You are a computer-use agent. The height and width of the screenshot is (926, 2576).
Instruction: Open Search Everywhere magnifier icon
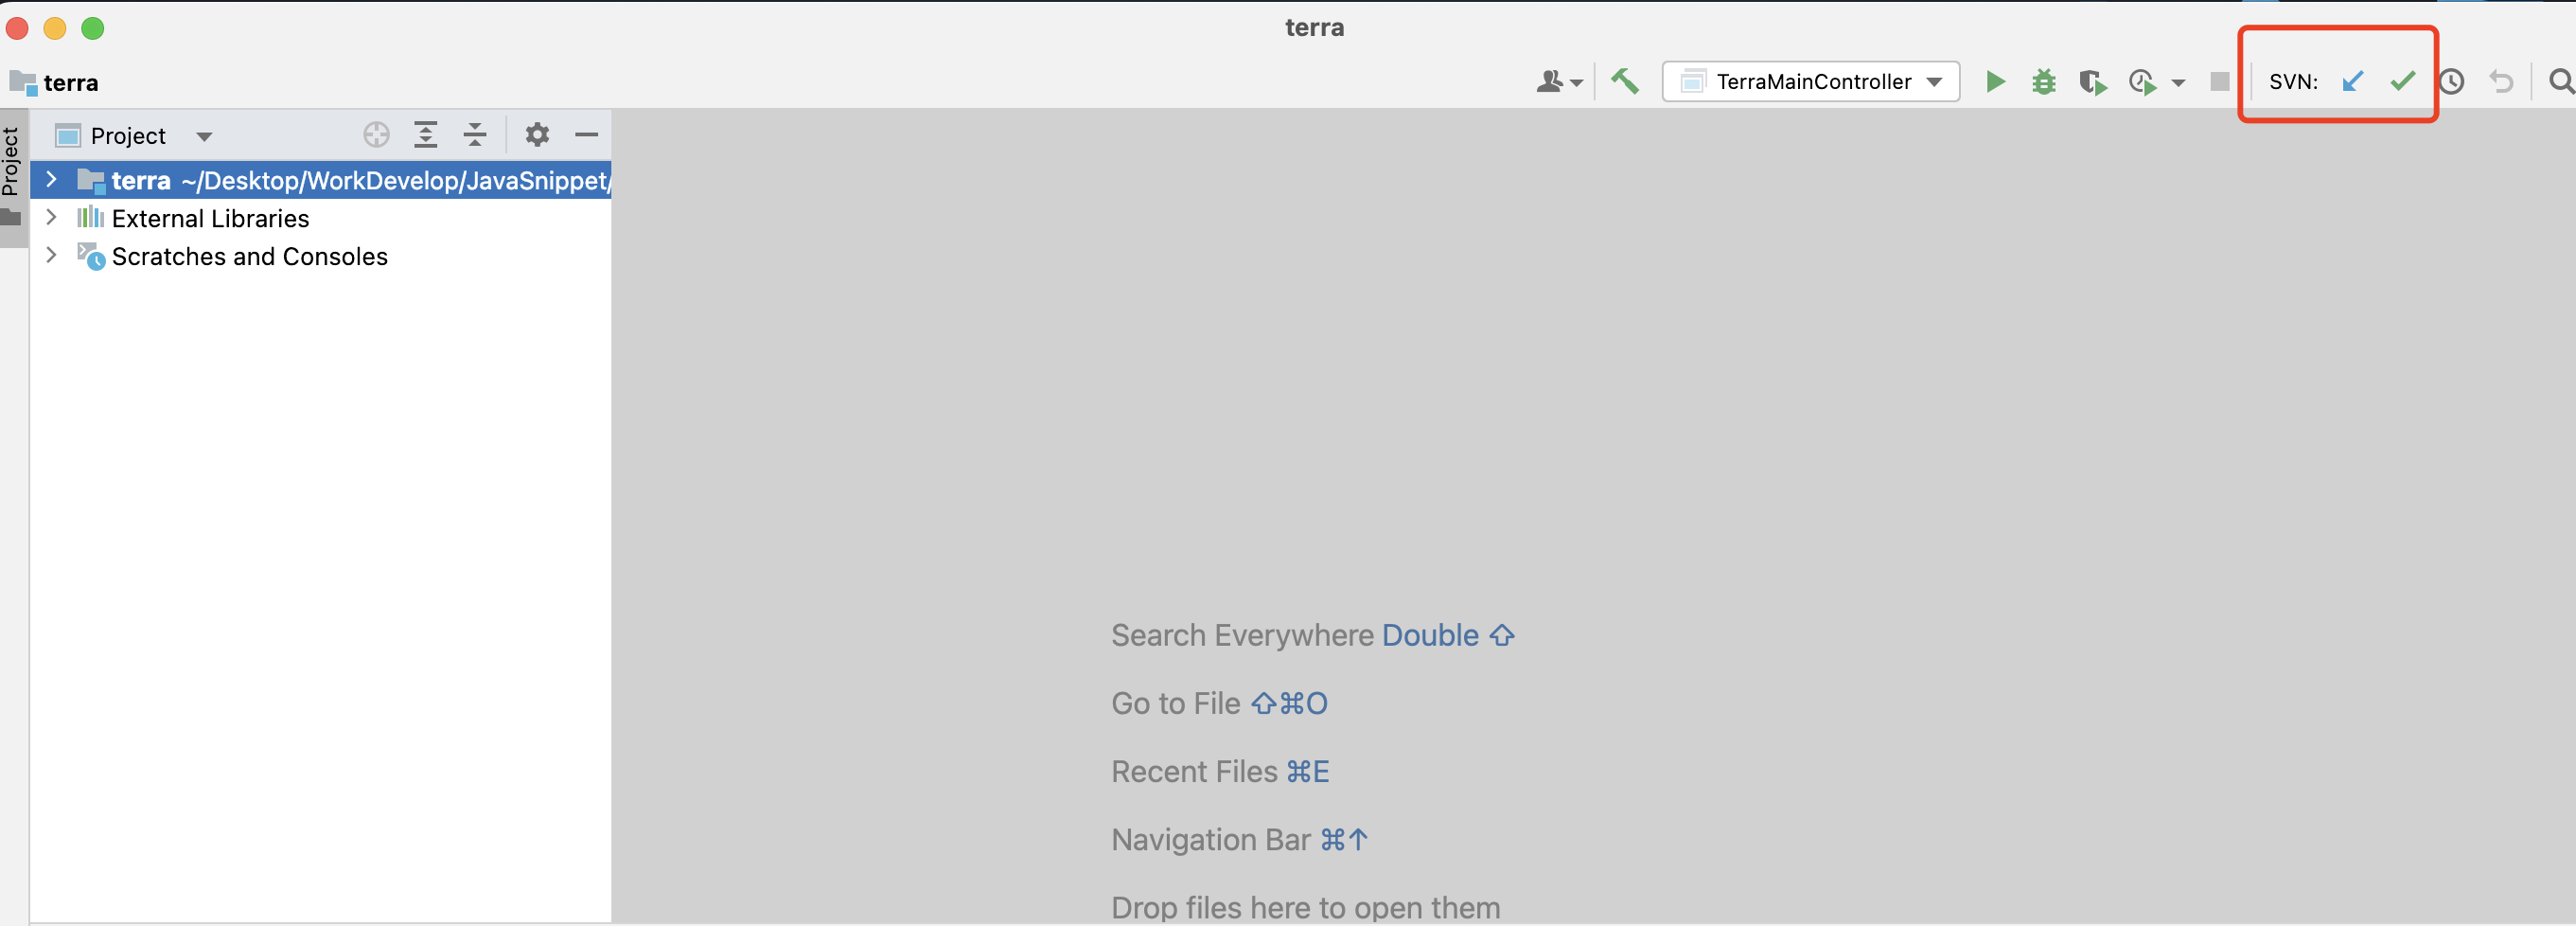2561,82
